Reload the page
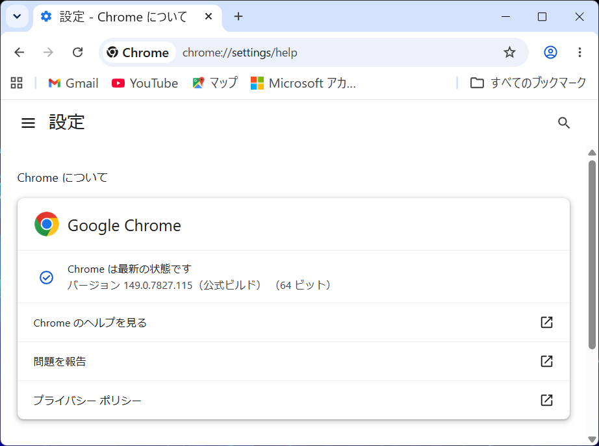 [x=78, y=53]
